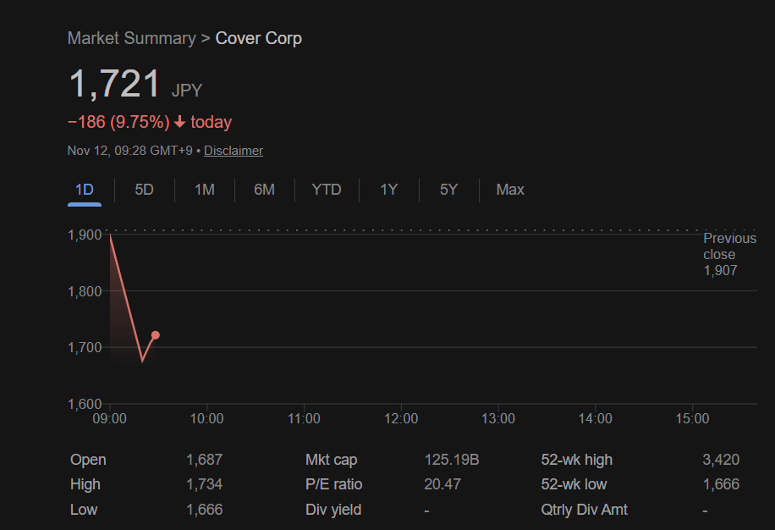The height and width of the screenshot is (530, 775).
Task: Click the red down arrow icon
Action: coord(180,122)
